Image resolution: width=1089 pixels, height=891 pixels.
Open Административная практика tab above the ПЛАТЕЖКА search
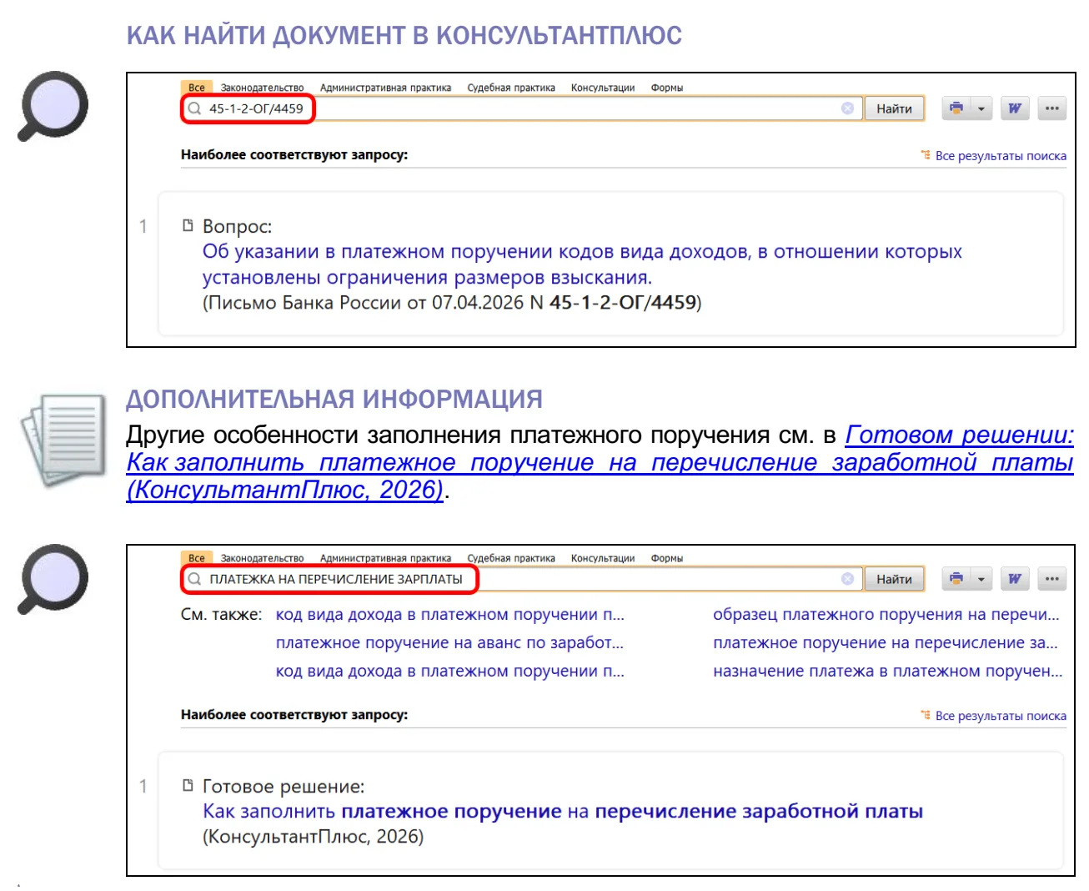pyautogui.click(x=385, y=558)
